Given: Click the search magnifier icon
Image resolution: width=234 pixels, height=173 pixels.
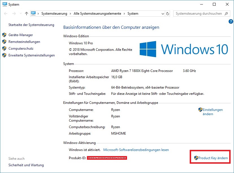Looking at the screenshot, I should click(x=226, y=14).
